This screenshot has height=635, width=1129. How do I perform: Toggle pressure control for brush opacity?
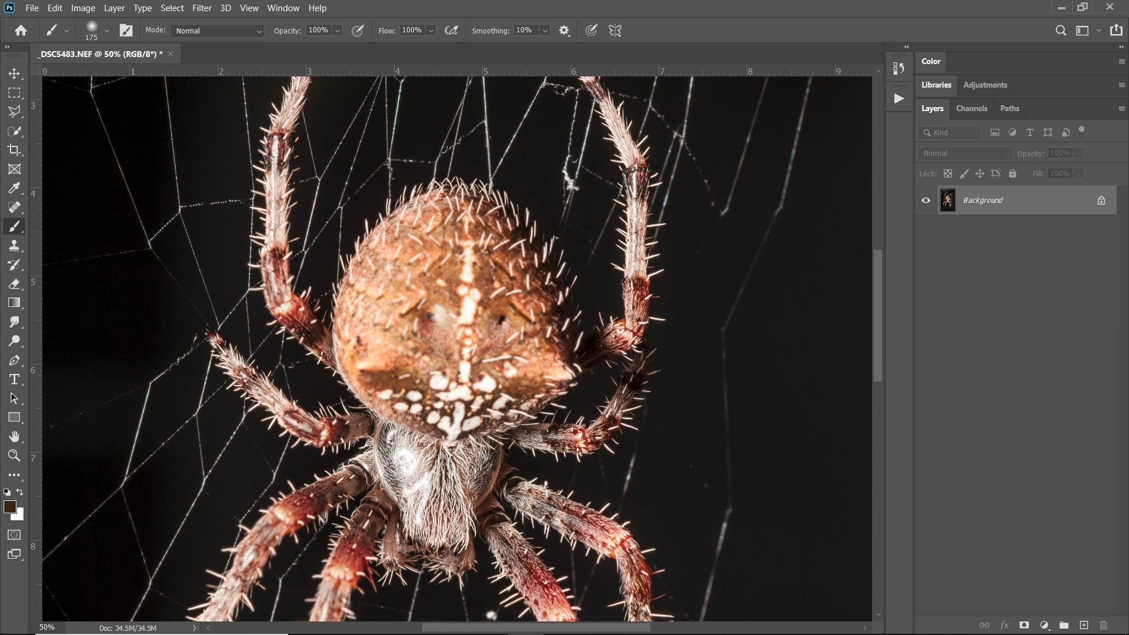(x=358, y=31)
